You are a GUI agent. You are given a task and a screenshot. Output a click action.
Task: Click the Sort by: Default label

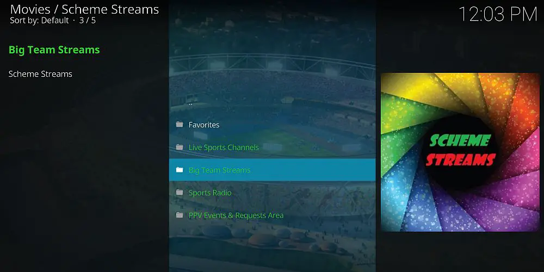pos(39,21)
